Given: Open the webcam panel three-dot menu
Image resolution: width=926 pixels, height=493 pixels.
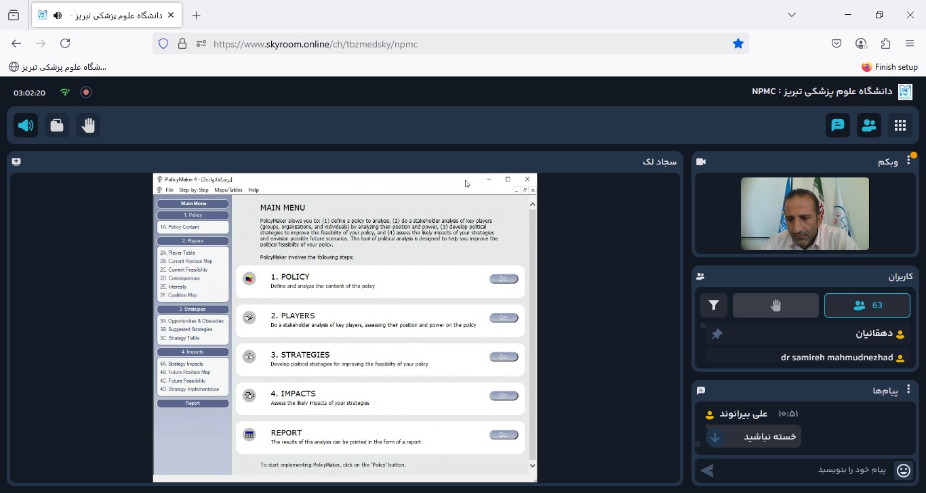Looking at the screenshot, I should point(908,162).
